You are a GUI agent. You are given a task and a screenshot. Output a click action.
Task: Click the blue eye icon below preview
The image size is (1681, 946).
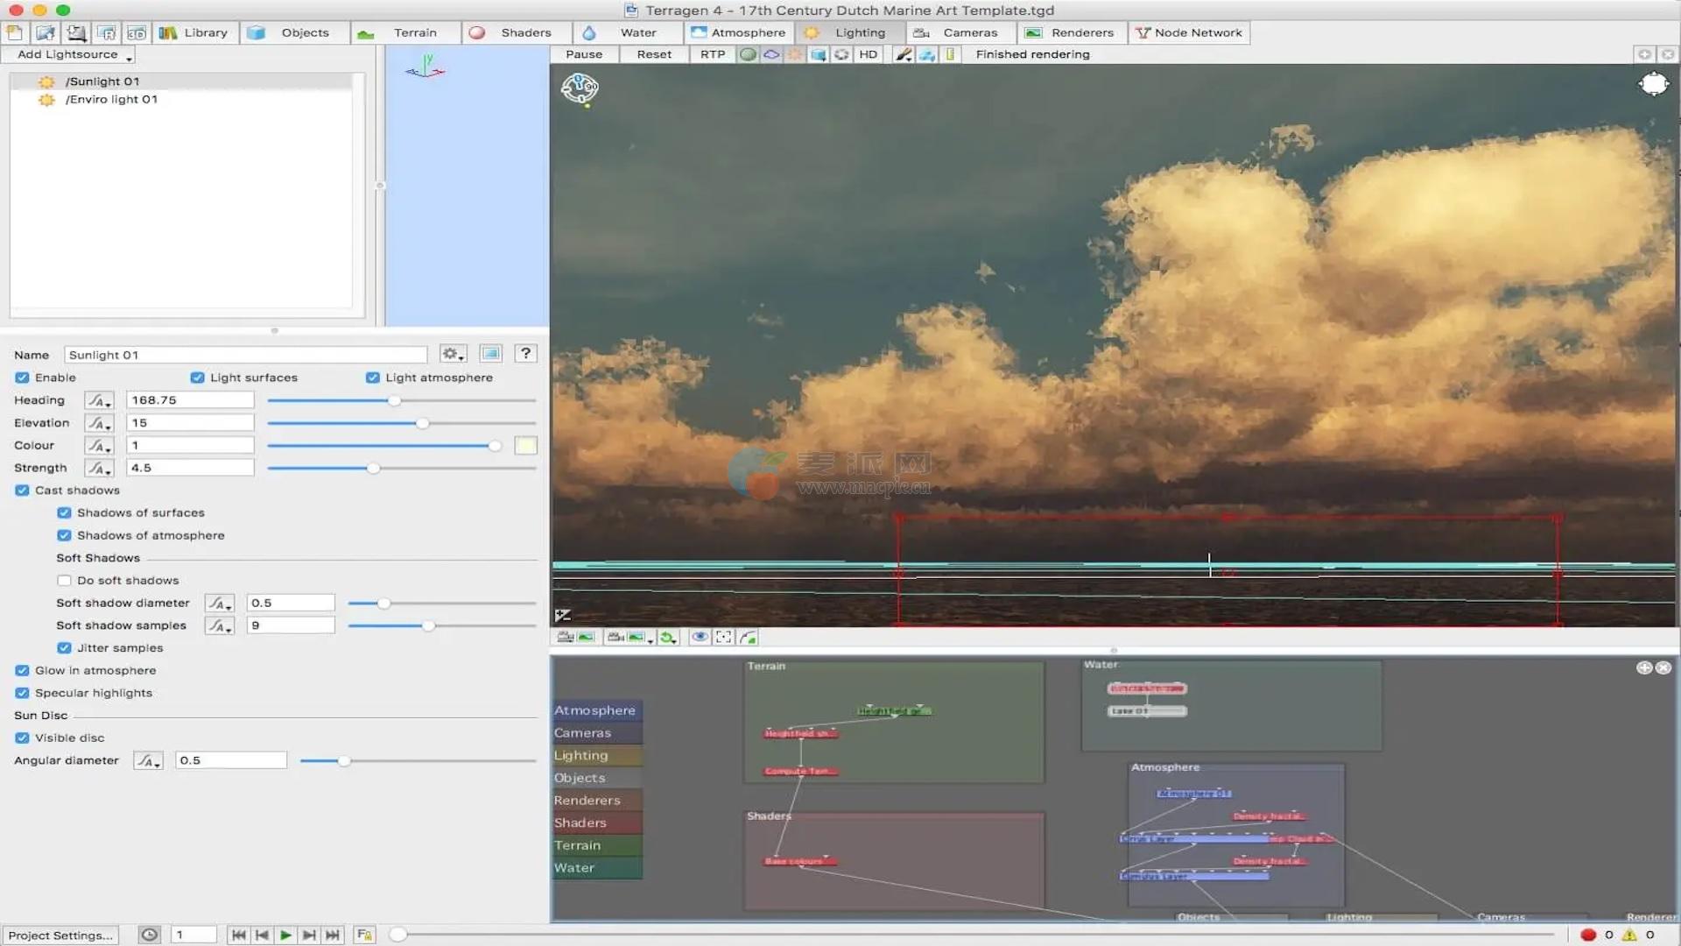pyautogui.click(x=700, y=637)
